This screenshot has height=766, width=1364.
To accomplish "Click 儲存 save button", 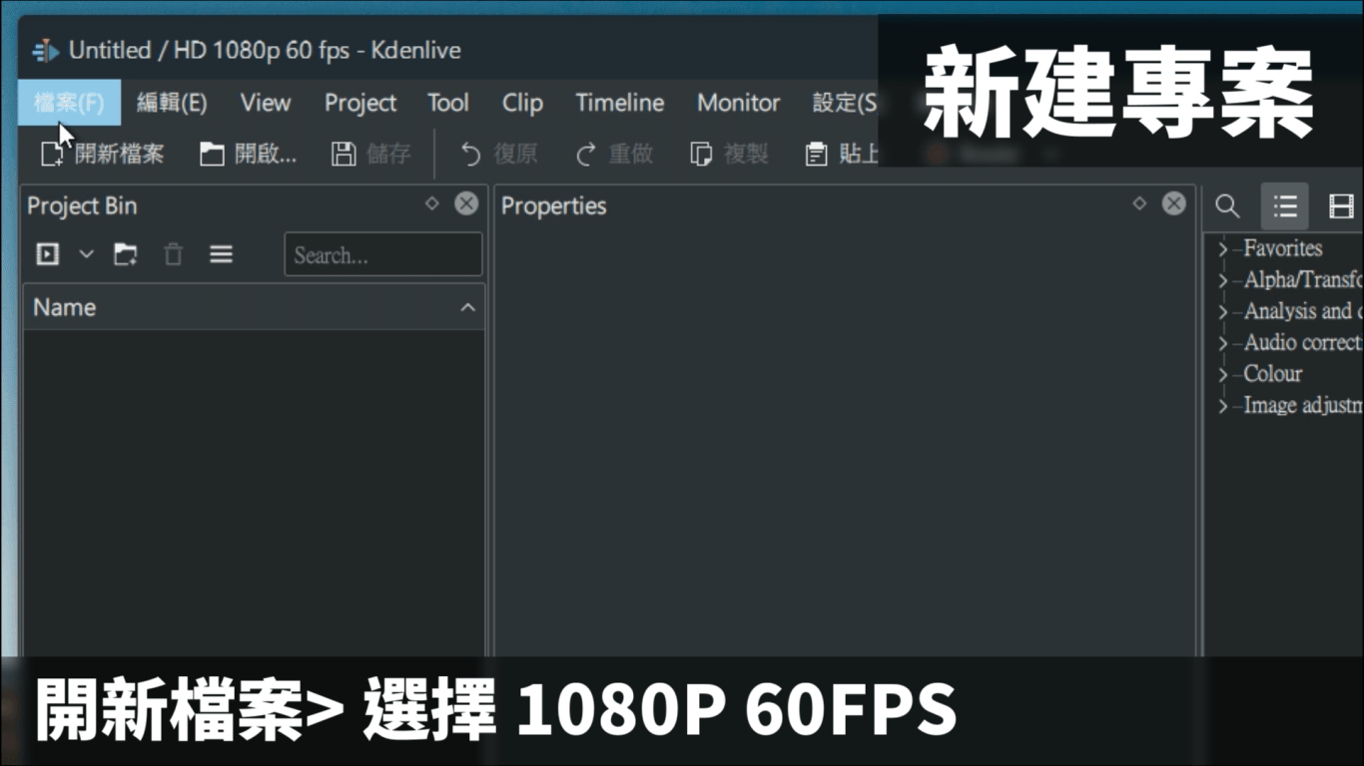I will tap(371, 154).
